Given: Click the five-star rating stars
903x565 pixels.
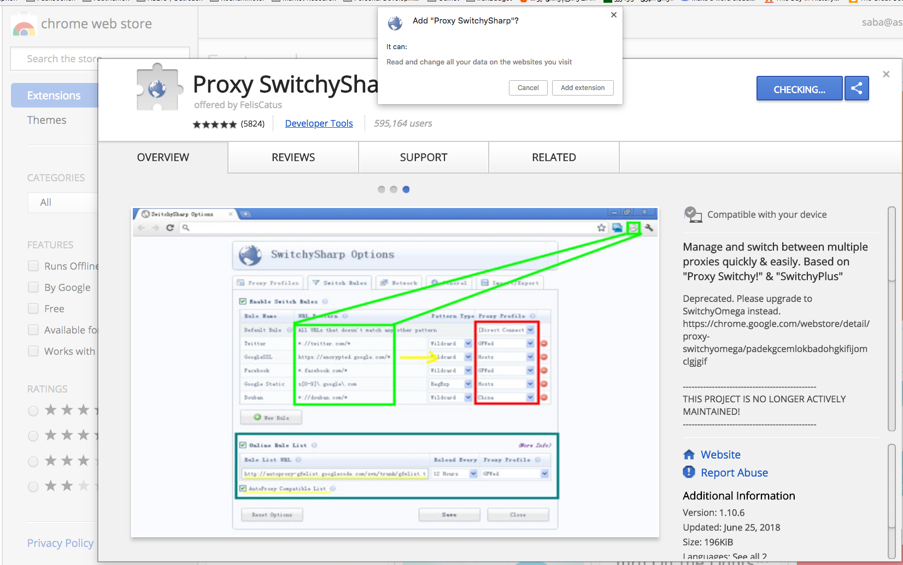Looking at the screenshot, I should point(214,124).
